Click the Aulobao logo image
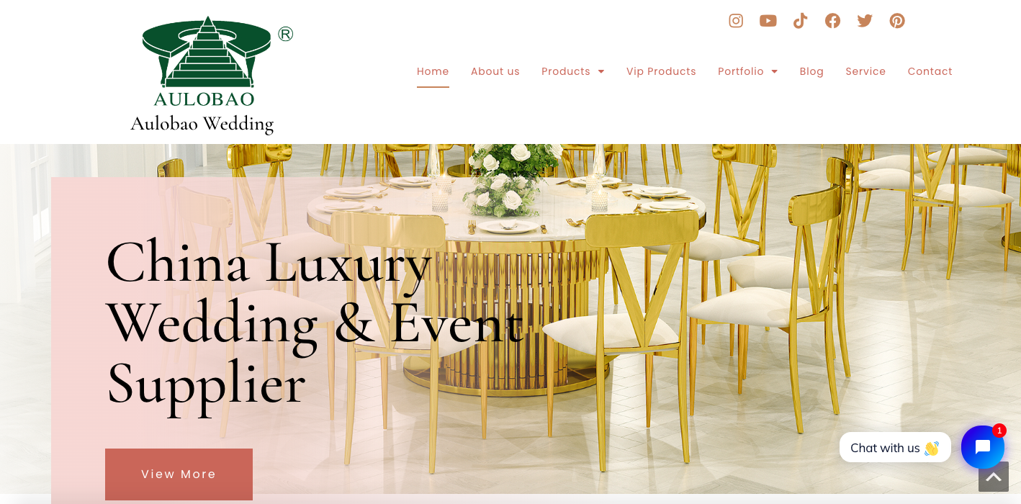This screenshot has width=1021, height=504. [x=208, y=61]
